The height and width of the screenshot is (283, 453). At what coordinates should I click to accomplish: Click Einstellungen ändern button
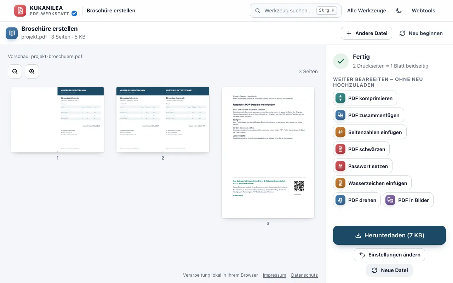click(x=389, y=255)
